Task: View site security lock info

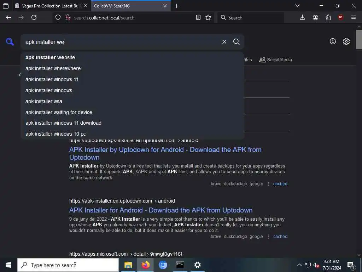Action: click(68, 18)
